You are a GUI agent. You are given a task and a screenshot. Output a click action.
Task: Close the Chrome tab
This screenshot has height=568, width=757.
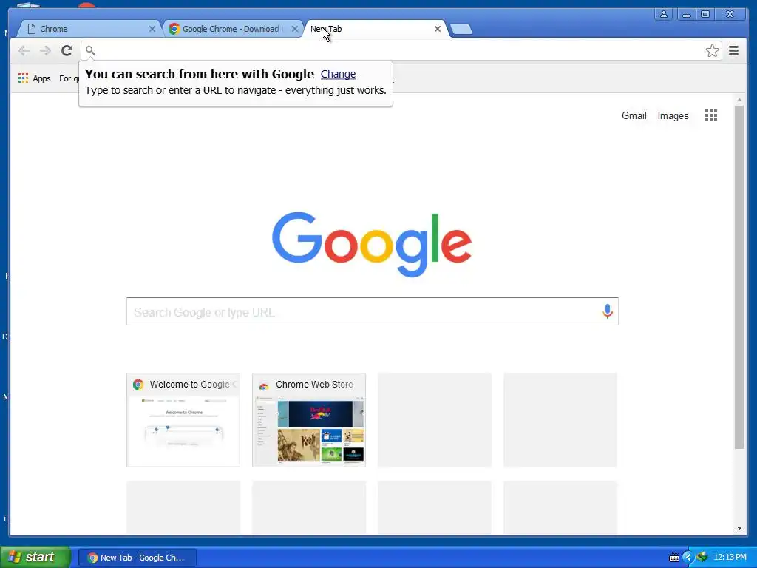pos(152,29)
